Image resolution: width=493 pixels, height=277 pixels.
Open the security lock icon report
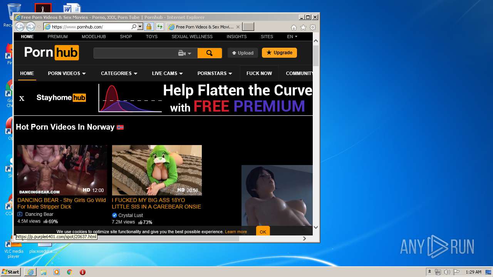(149, 27)
